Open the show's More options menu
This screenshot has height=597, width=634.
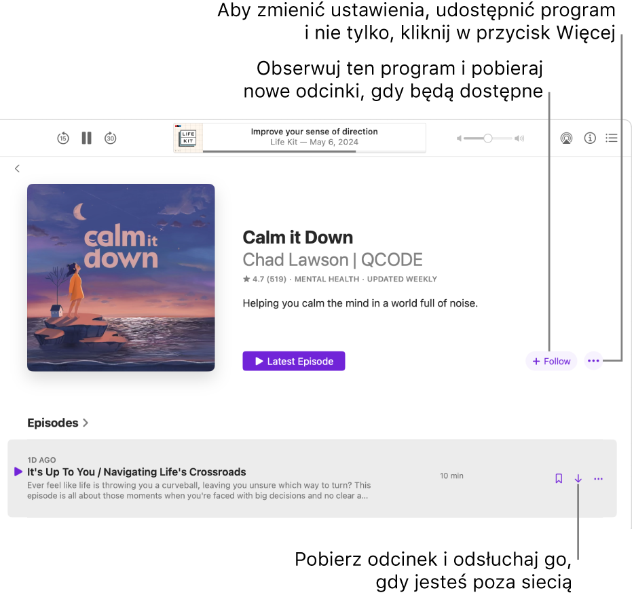pos(593,361)
